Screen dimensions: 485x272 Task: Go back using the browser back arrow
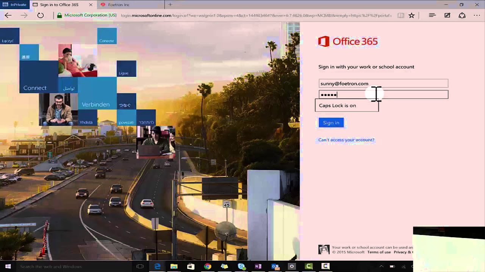pyautogui.click(x=8, y=15)
